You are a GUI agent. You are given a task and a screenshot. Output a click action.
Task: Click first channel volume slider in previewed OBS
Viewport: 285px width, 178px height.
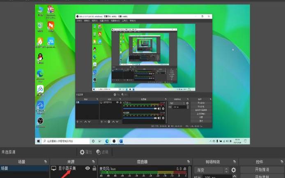click(140, 109)
